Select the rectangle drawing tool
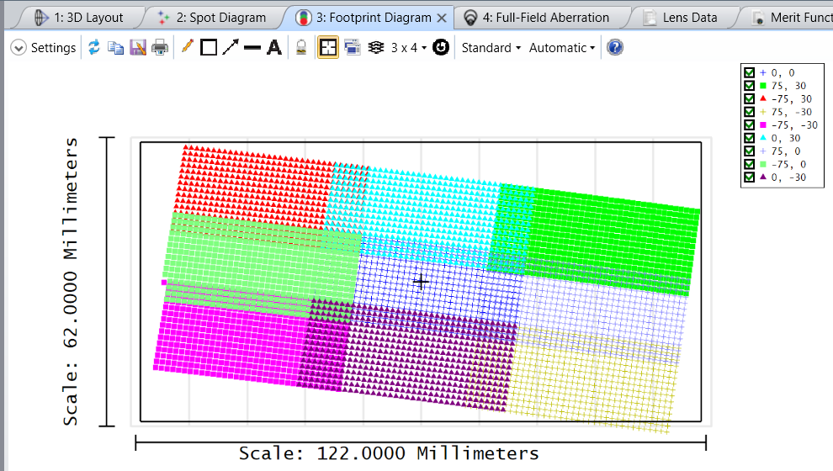Viewport: 833px width, 471px height. pos(209,48)
